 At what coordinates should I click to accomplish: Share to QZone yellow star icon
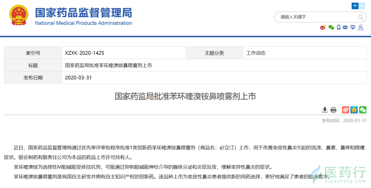354,110
